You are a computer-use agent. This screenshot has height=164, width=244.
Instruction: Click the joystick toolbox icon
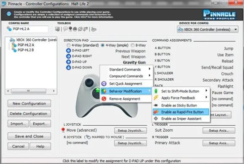click(70, 29)
